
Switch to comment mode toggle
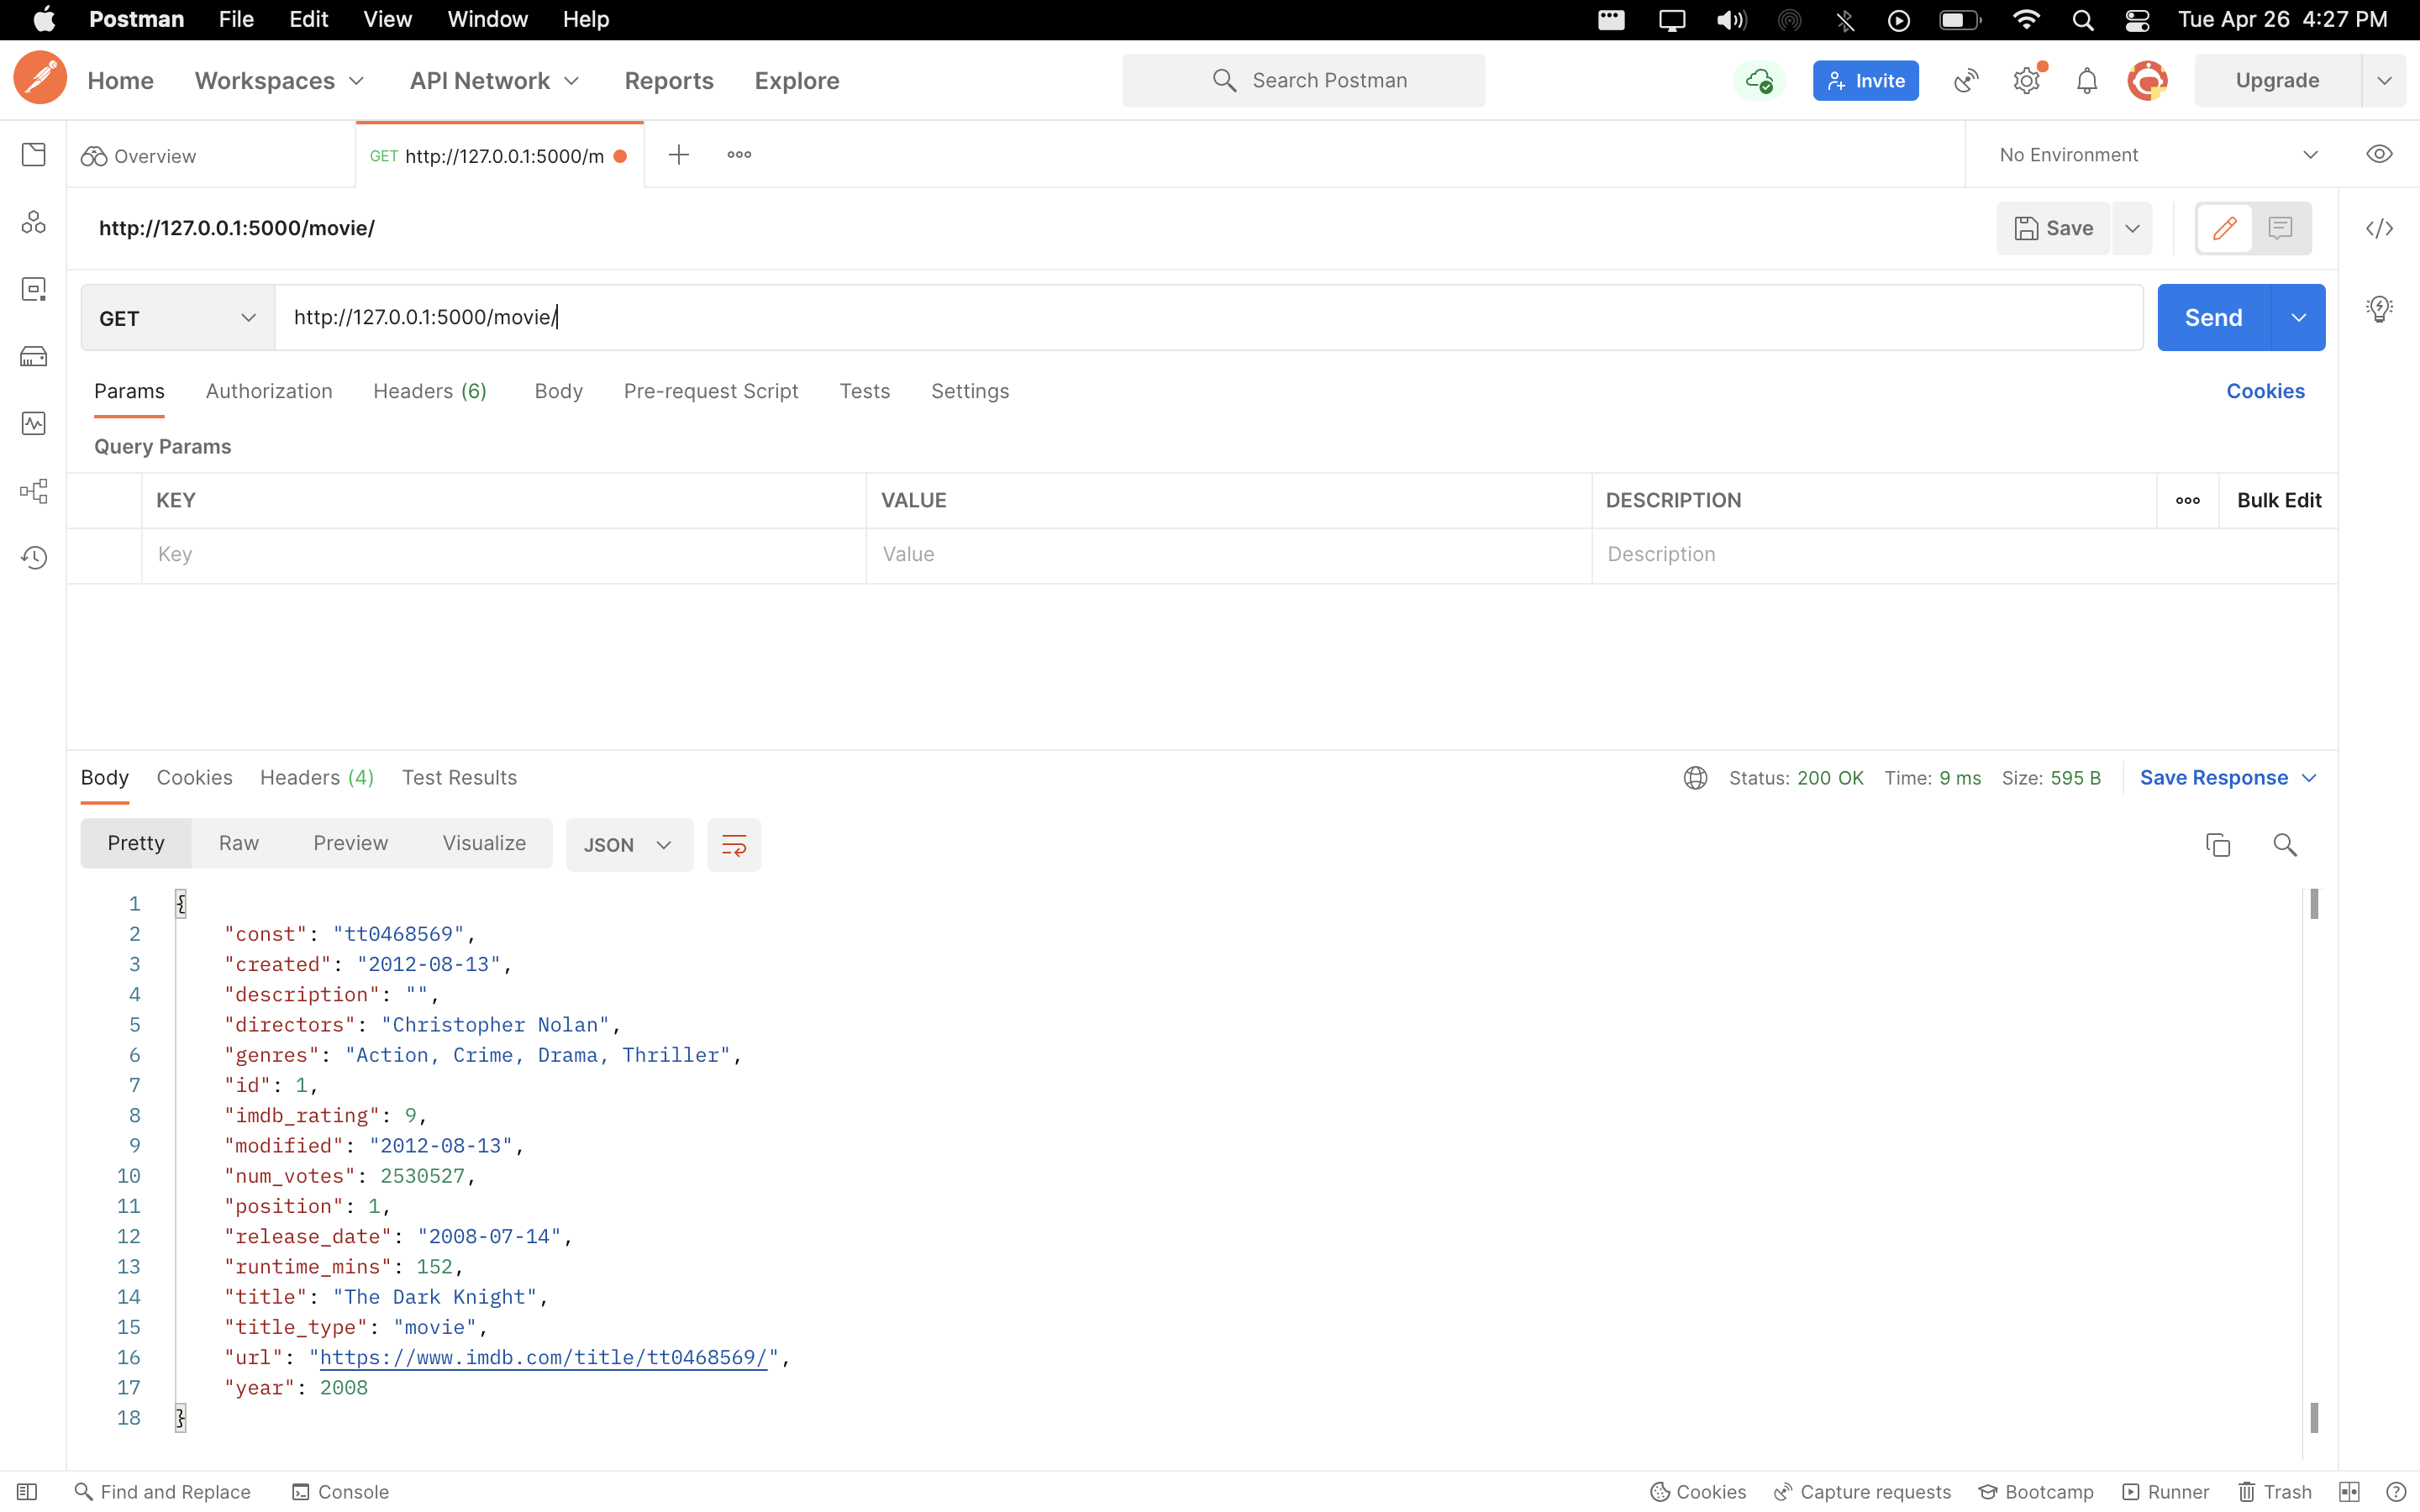tap(2280, 229)
